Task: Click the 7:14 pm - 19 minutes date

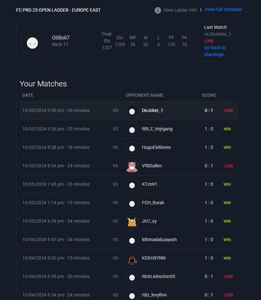Action: (x=56, y=203)
